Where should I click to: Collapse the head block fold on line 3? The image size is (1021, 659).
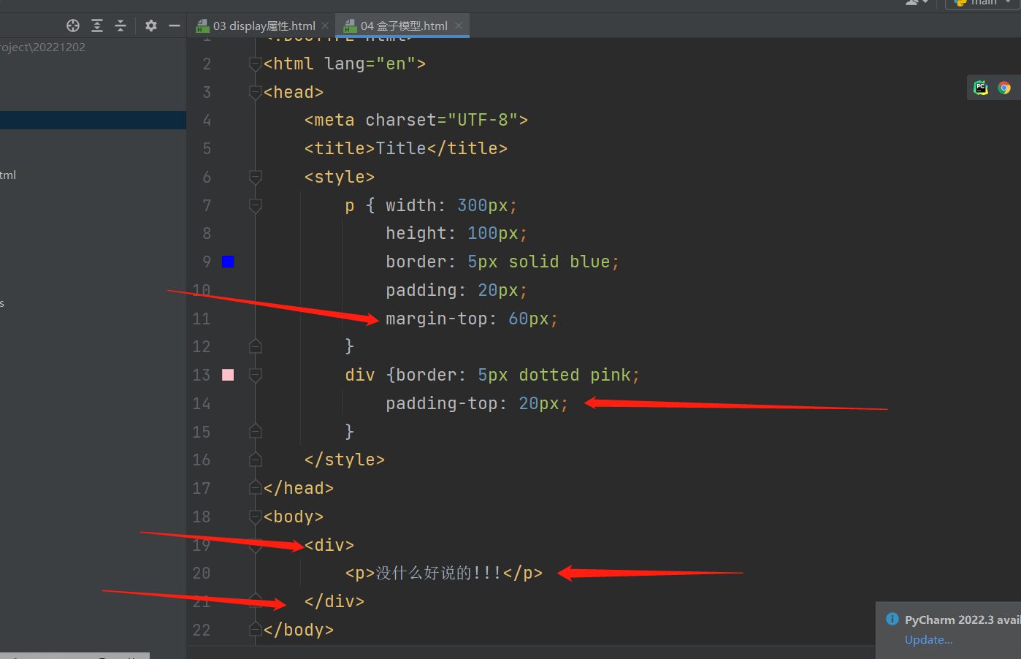256,92
